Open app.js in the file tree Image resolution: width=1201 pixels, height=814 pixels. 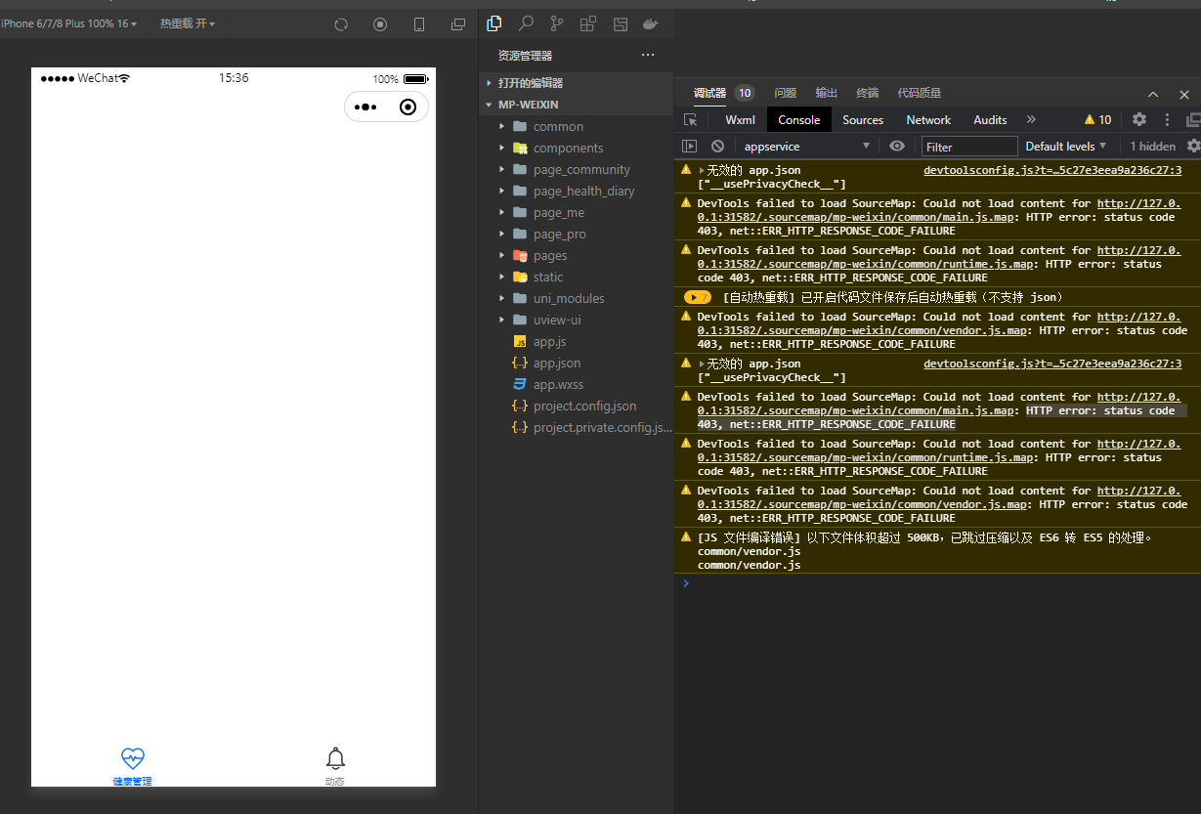[x=577, y=341]
